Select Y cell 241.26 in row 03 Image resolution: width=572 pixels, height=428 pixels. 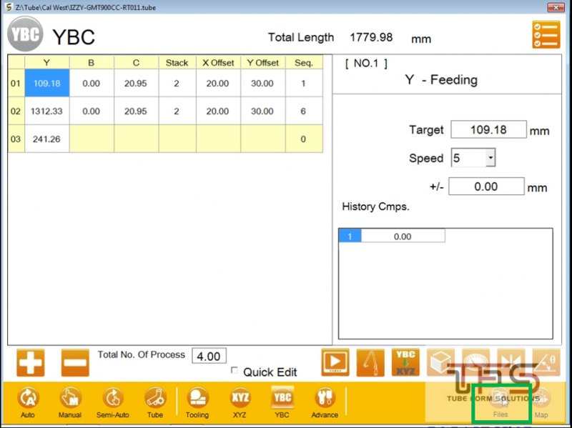tap(47, 139)
